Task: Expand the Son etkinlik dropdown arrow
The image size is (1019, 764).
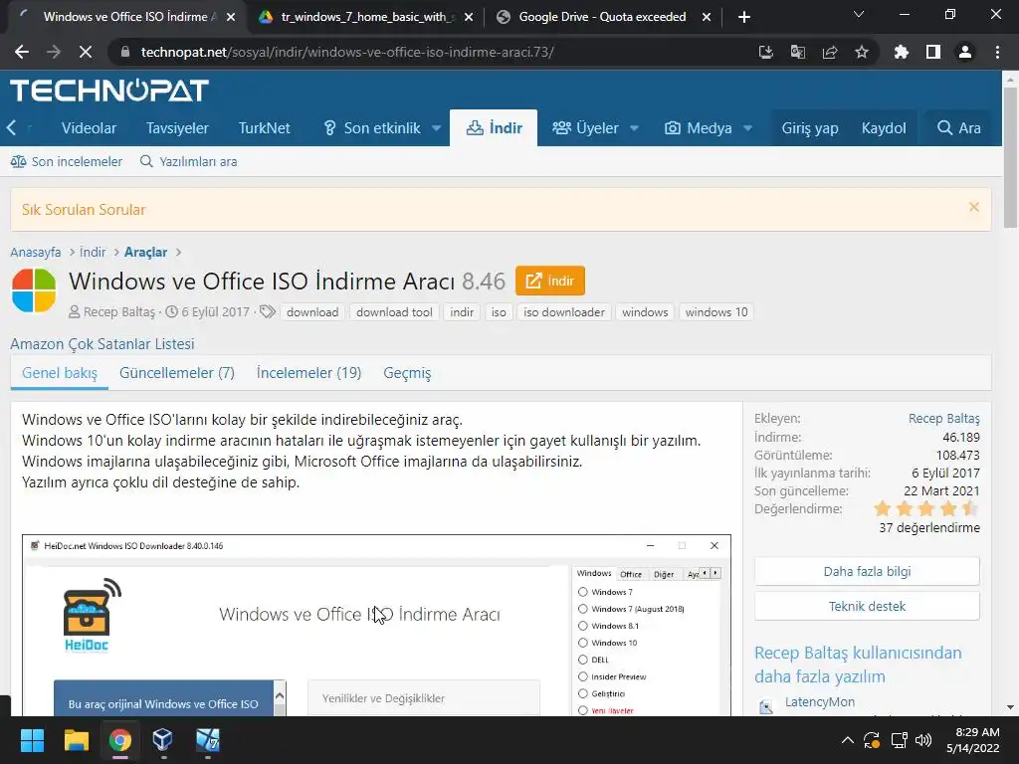Action: 436,128
